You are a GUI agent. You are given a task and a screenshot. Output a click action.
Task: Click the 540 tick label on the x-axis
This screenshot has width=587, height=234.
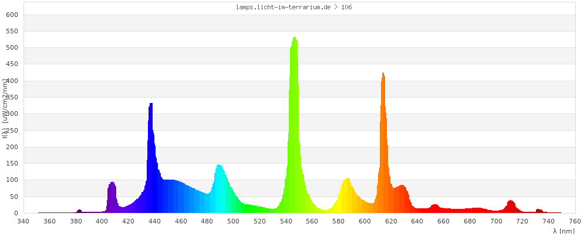[x=286, y=221]
